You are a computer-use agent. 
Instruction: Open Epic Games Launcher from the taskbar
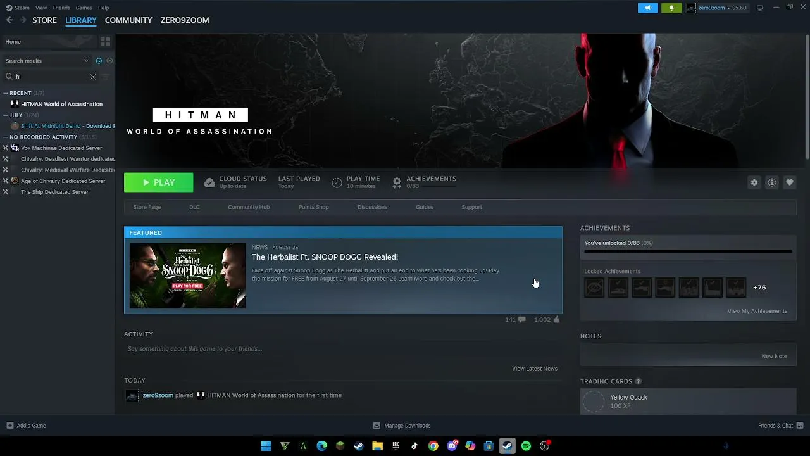396,446
